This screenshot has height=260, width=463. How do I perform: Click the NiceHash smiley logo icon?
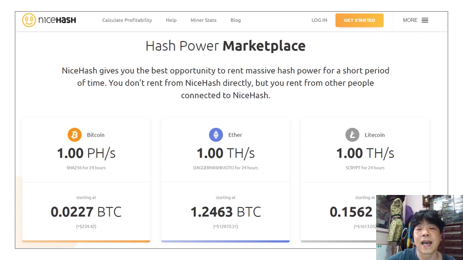(29, 20)
